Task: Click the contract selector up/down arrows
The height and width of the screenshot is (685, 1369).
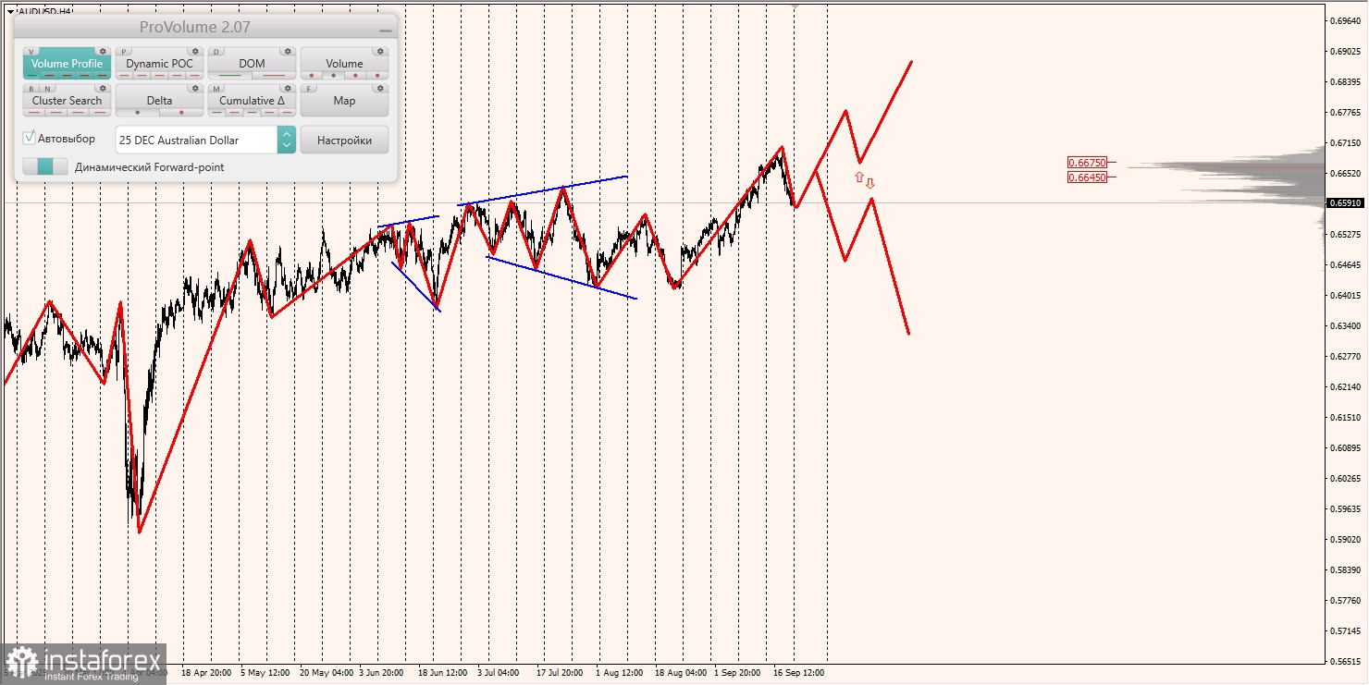Action: click(x=287, y=140)
